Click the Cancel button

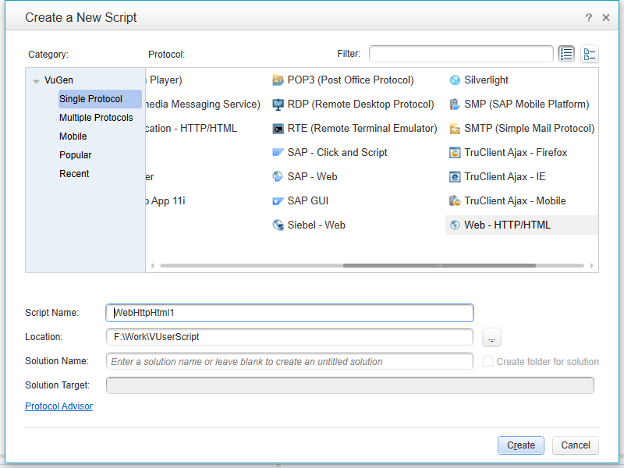point(576,445)
